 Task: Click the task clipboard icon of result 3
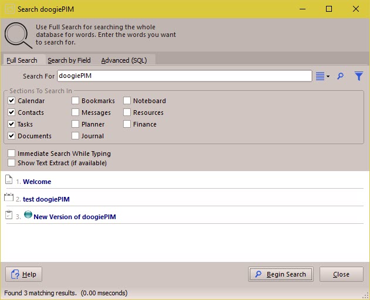[x=9, y=214]
